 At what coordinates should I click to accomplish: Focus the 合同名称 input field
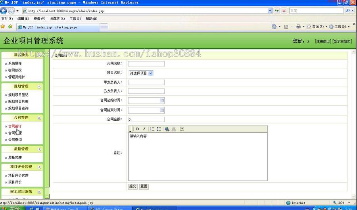click(x=146, y=64)
